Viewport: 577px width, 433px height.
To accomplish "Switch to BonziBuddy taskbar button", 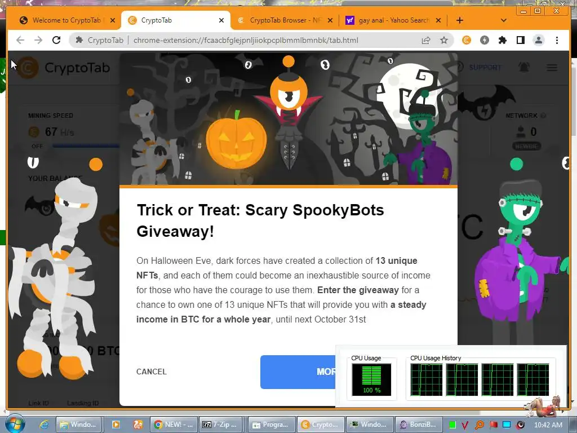I will tap(418, 425).
